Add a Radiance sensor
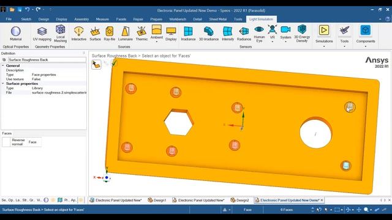 tap(244, 34)
